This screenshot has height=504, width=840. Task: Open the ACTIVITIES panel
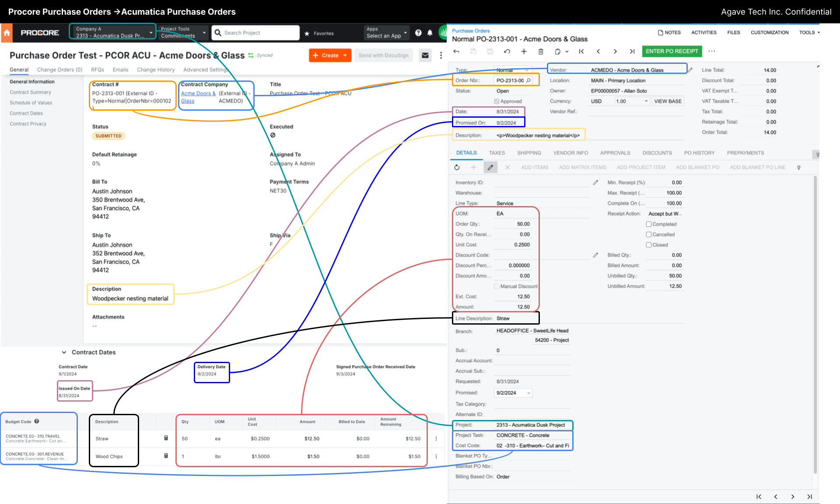(x=704, y=32)
